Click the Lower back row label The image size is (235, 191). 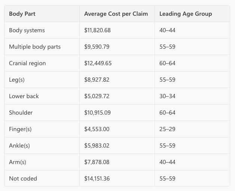coord(24,96)
